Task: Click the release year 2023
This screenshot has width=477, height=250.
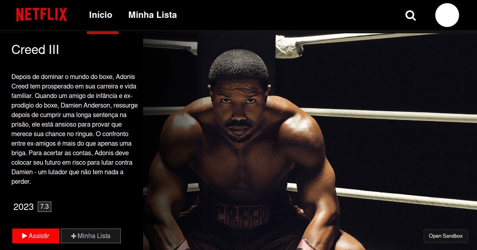Action: 23,207
